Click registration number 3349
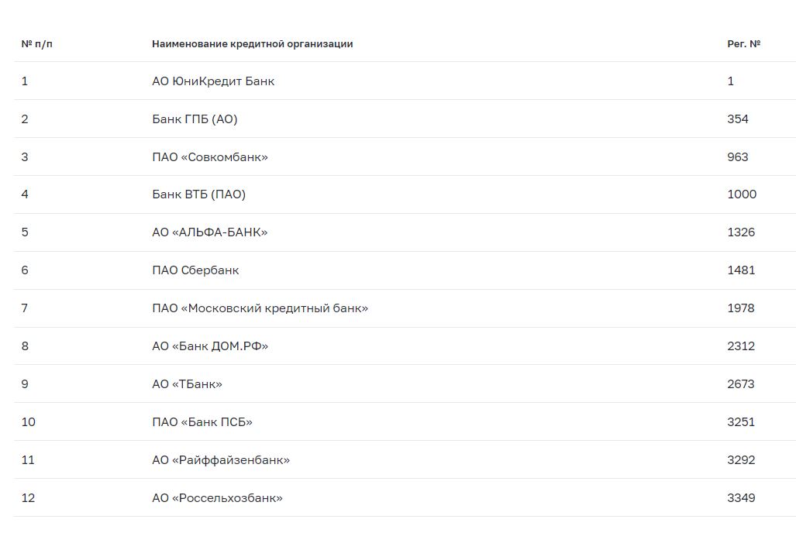 click(x=741, y=498)
